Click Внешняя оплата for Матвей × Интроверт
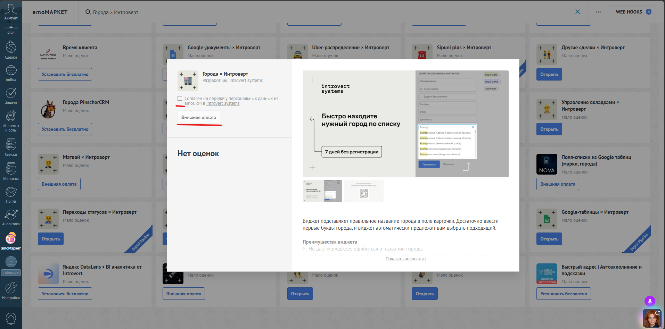 [x=59, y=184]
